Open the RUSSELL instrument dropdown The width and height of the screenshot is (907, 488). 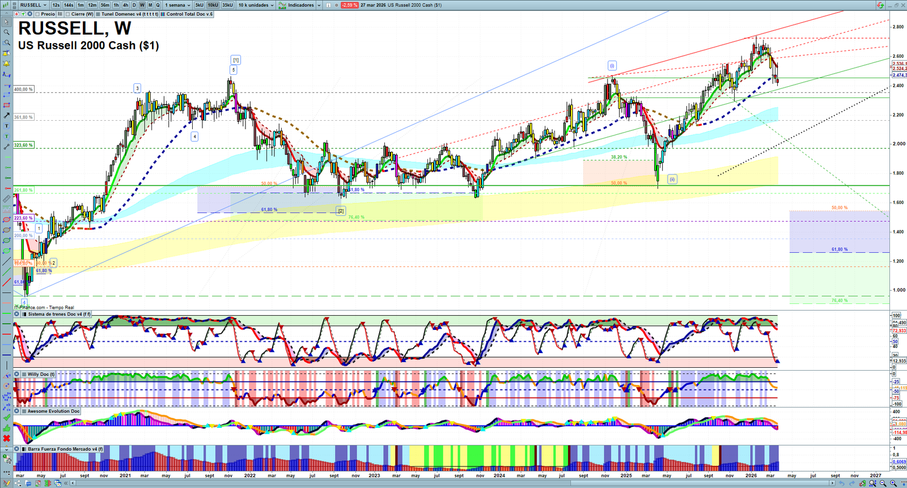pyautogui.click(x=33, y=5)
